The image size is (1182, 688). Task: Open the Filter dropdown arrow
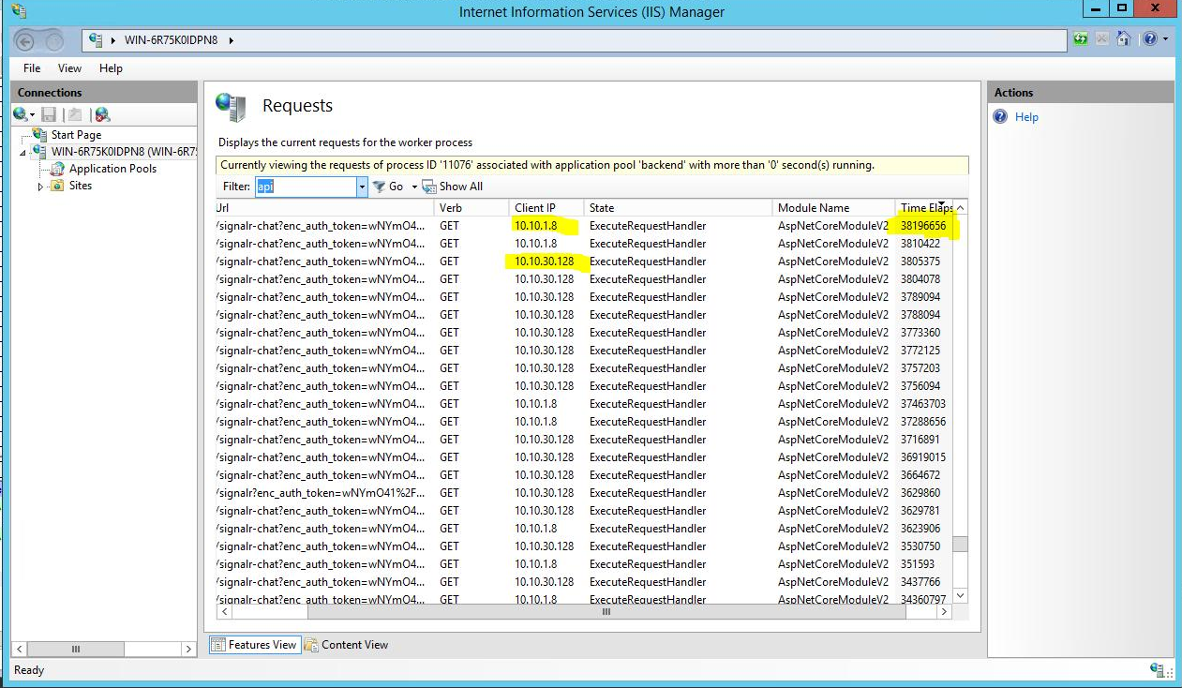363,187
